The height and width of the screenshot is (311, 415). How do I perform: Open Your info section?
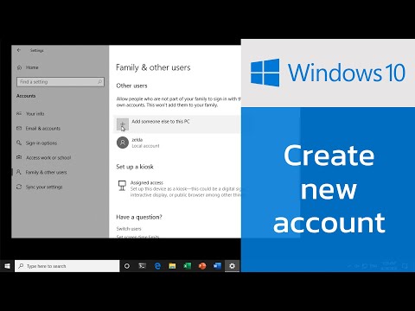(35, 114)
